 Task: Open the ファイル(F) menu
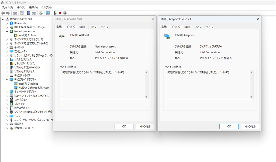[x=7, y=8]
